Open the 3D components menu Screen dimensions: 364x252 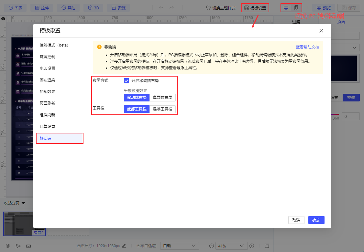[x=94, y=8]
